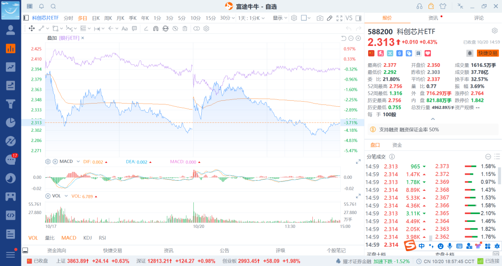502x266 pixels.
Task: Toggle the right quote panel visibility
Action: 358,18
